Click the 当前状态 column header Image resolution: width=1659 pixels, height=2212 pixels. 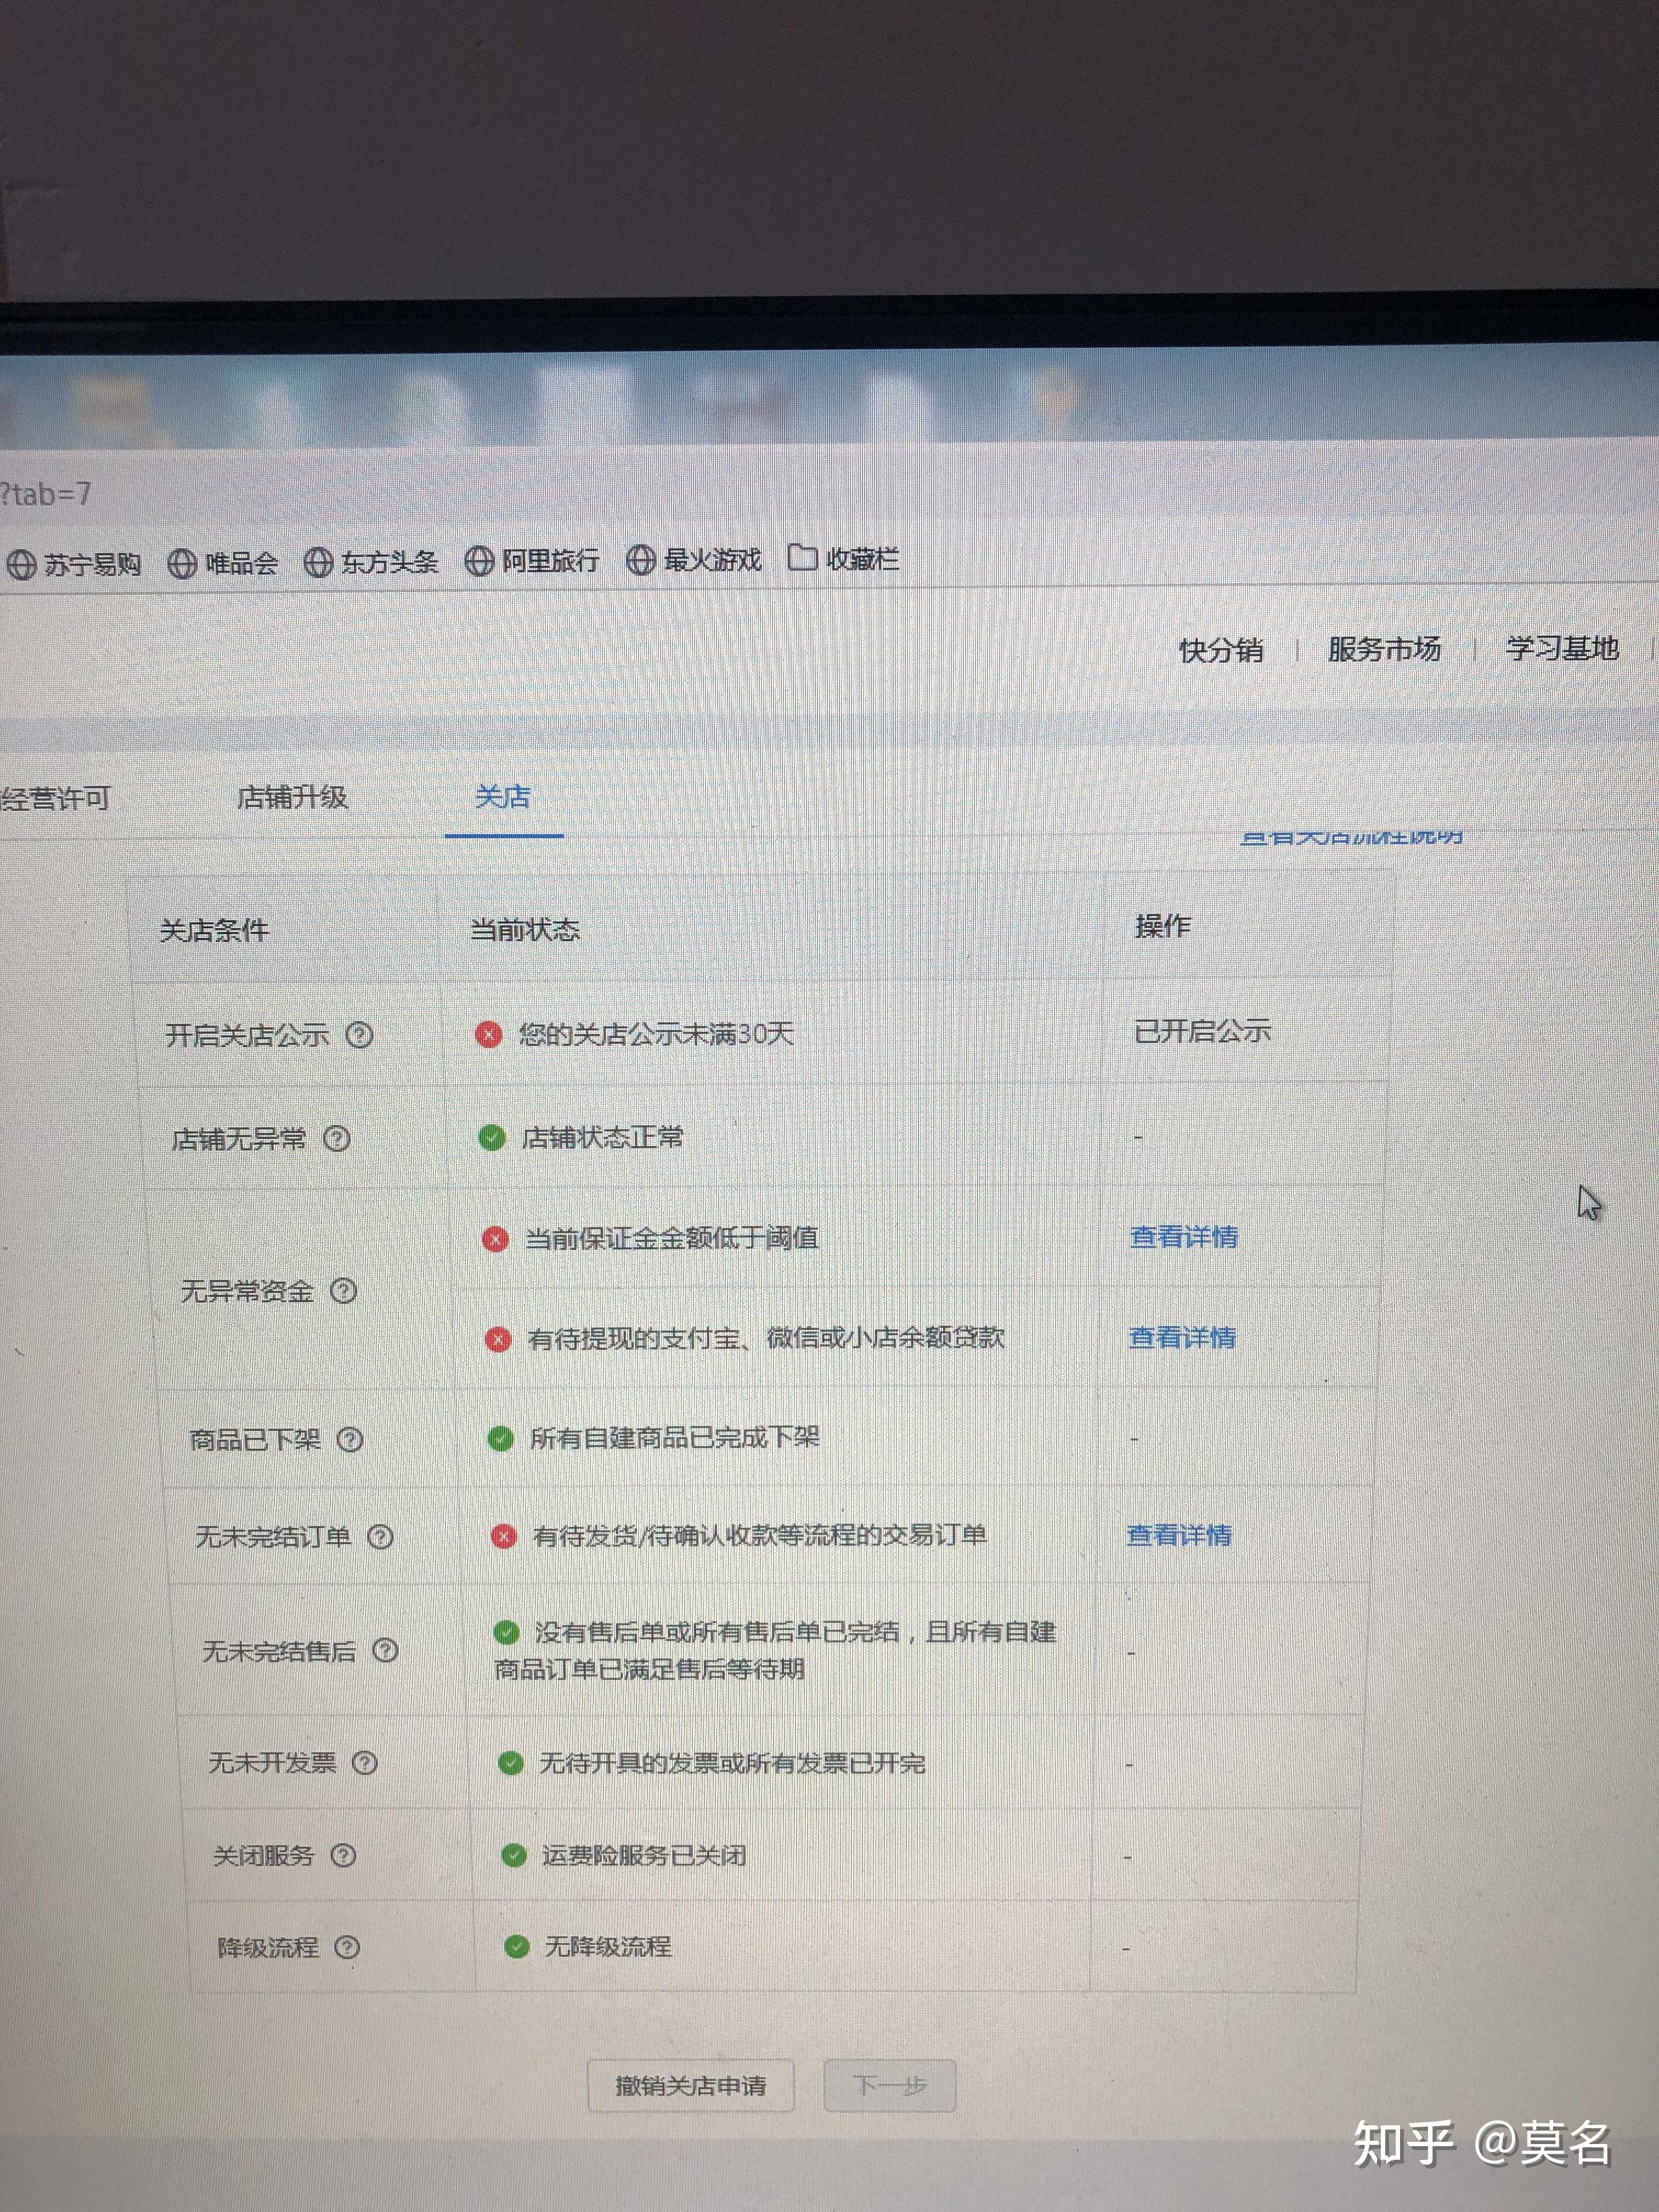[525, 930]
